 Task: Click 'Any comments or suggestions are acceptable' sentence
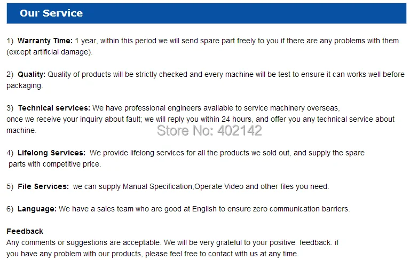83,243
